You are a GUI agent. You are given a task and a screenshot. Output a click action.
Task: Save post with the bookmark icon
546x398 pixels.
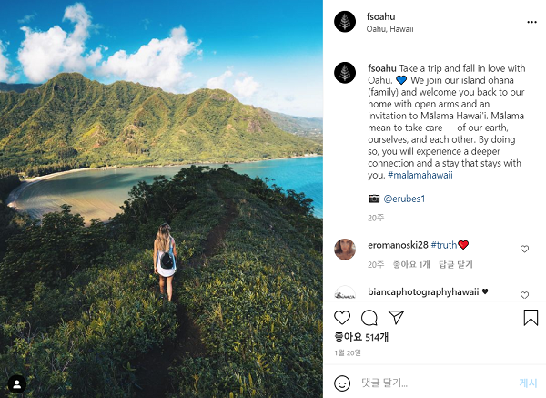pyautogui.click(x=531, y=318)
